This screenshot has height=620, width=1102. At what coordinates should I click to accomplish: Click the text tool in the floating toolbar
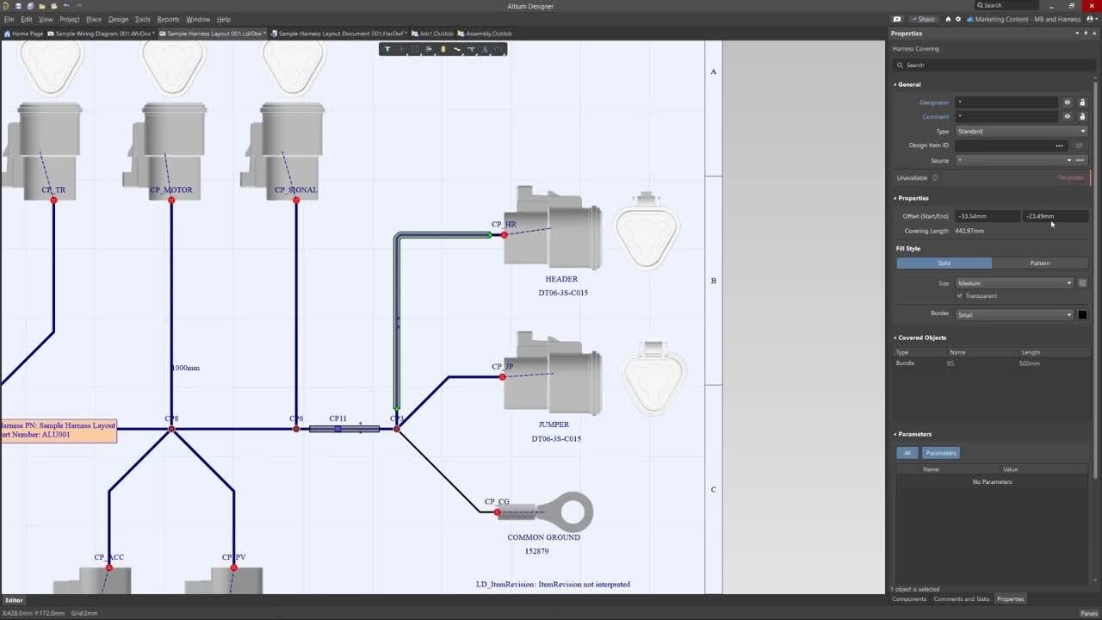click(x=484, y=49)
